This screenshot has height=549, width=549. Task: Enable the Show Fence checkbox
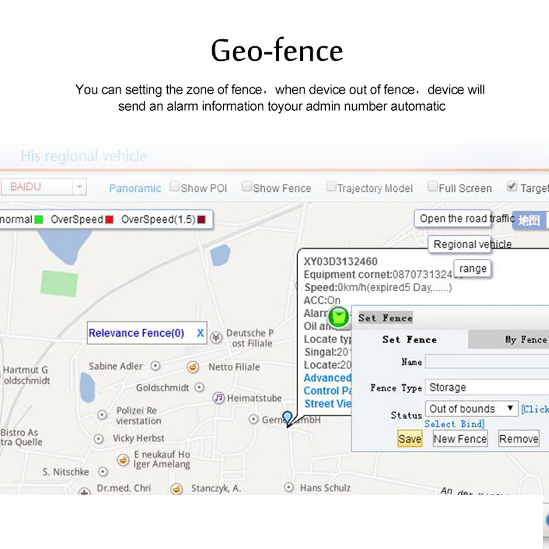pyautogui.click(x=246, y=186)
